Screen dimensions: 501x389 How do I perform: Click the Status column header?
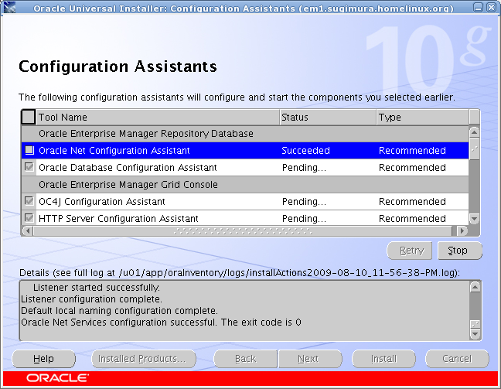328,118
